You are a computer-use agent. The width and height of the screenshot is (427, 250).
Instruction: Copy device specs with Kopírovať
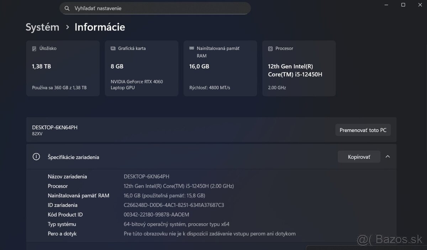359,157
